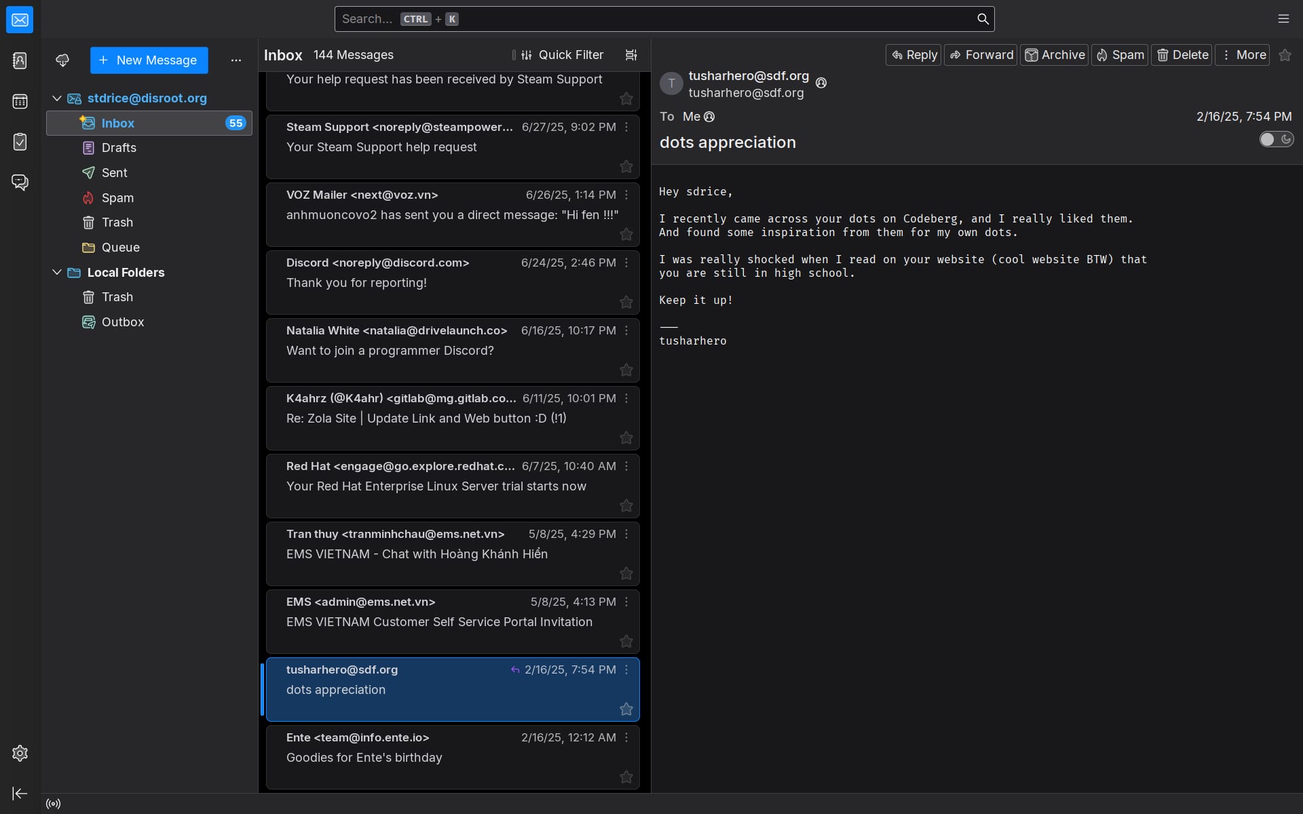Open Quick Filter bar
Viewport: 1303px width, 814px height.
pos(562,55)
